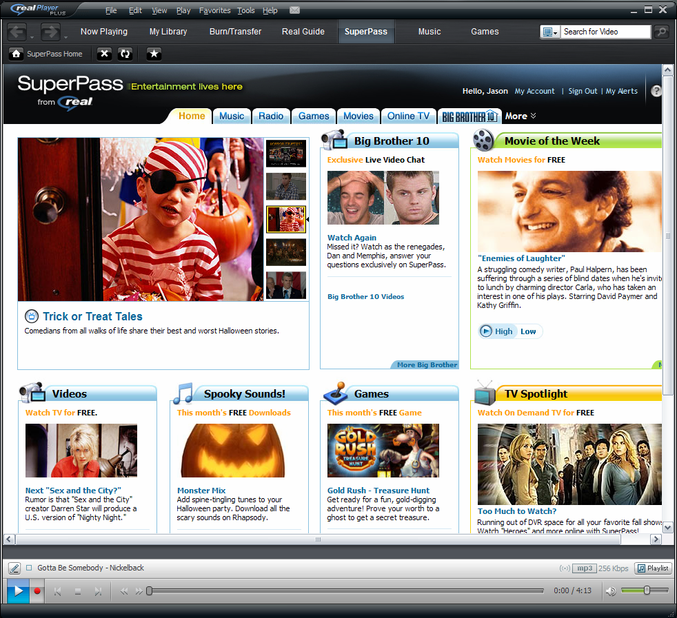The image size is (677, 618).
Task: Open the My Alerts link
Action: coord(621,91)
